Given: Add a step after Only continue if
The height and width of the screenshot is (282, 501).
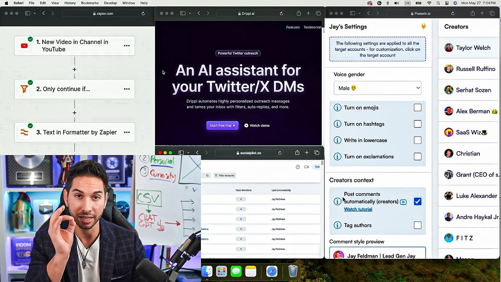Looking at the screenshot, I should 74,113.
